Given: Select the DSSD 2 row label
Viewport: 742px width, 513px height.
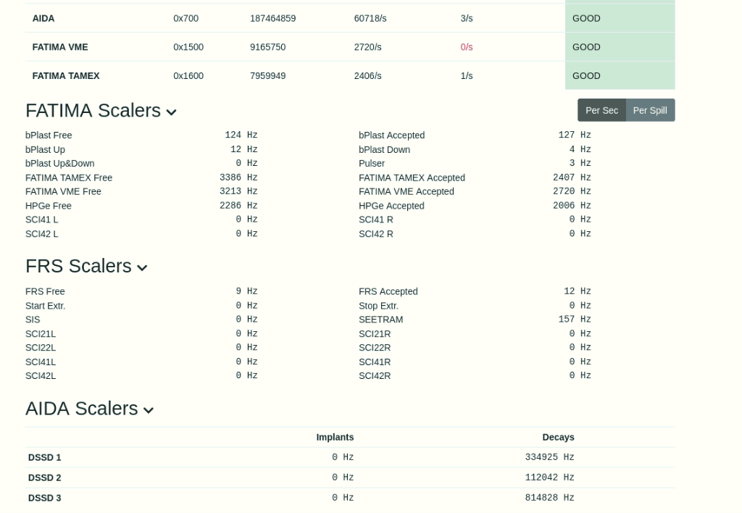Looking at the screenshot, I should pyautogui.click(x=44, y=478).
